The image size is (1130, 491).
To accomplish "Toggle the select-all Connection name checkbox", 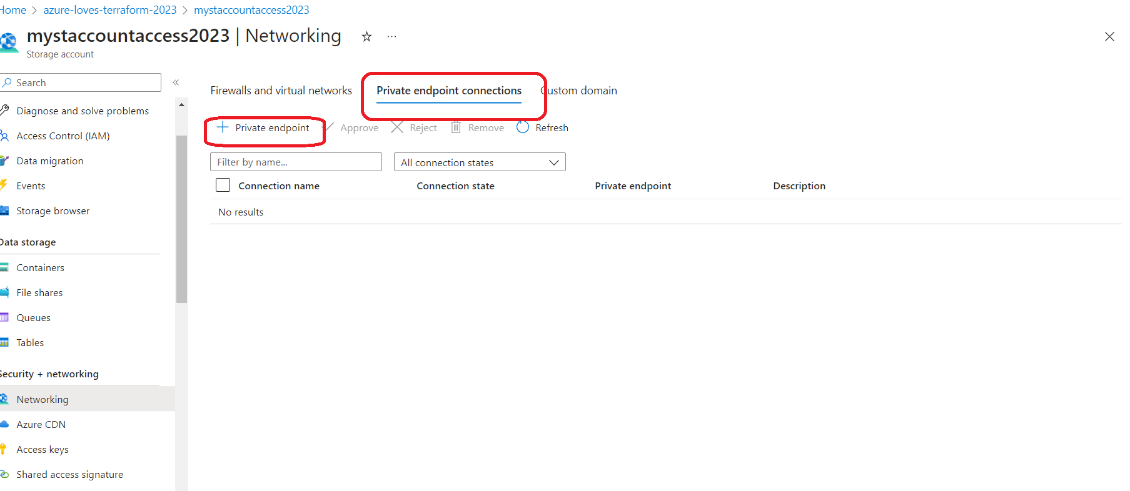I will pos(223,186).
